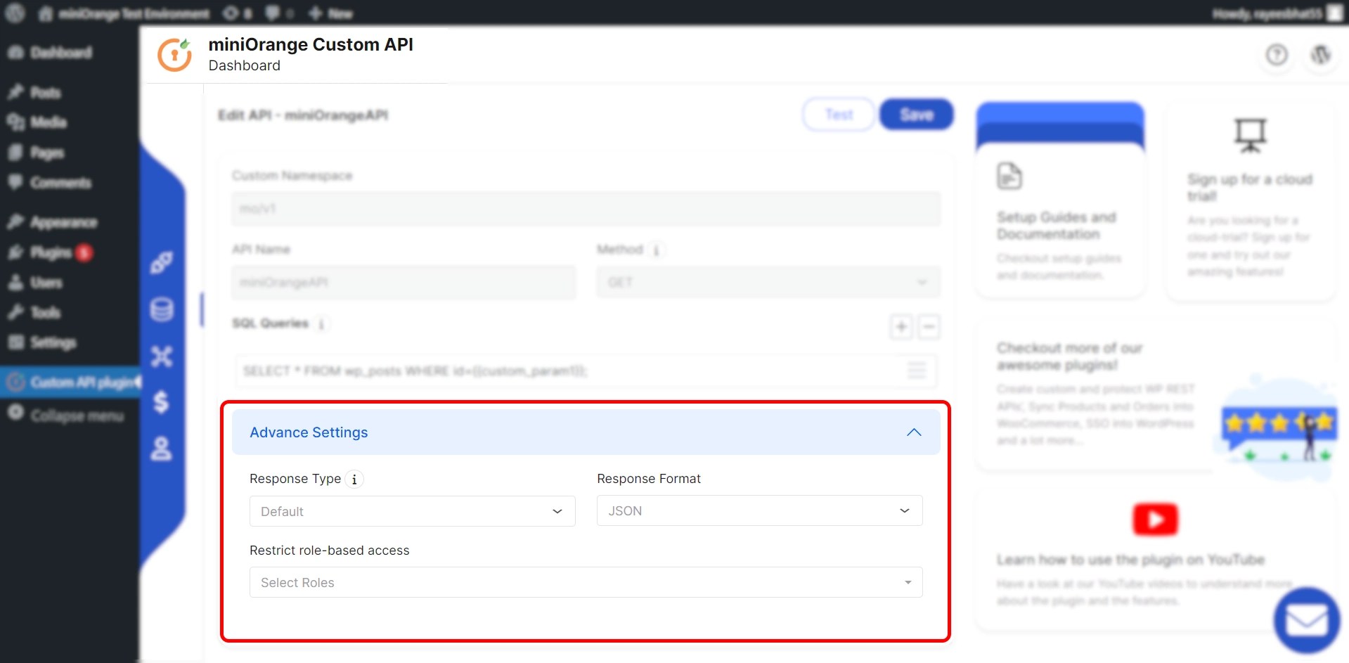
Task: Click the WordPress icon in plugin header
Action: [1321, 55]
